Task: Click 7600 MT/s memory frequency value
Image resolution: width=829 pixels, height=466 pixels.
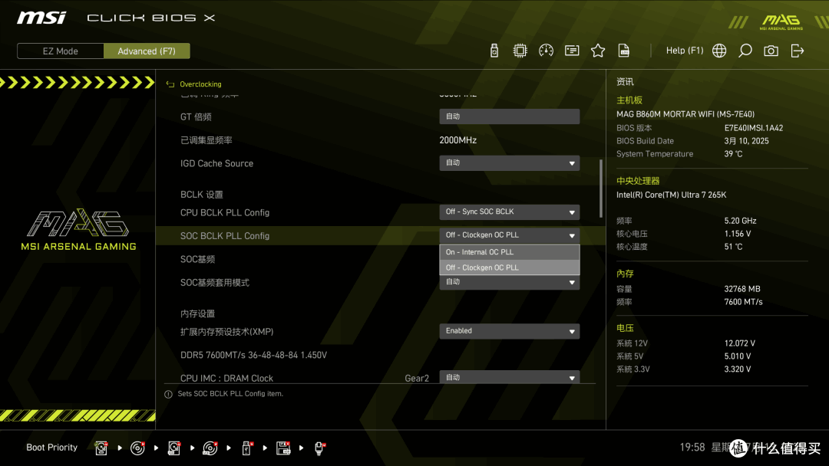Action: click(743, 302)
